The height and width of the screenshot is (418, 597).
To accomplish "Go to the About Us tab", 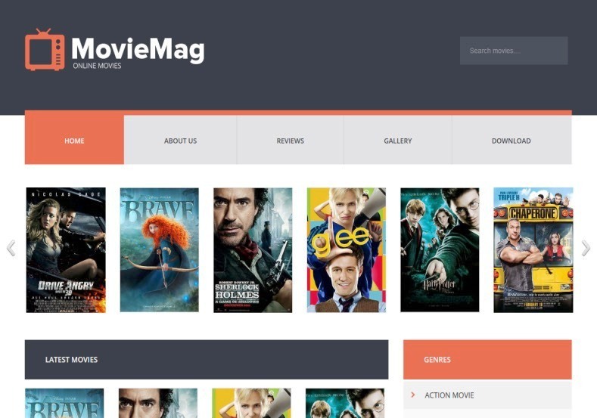I will click(181, 141).
